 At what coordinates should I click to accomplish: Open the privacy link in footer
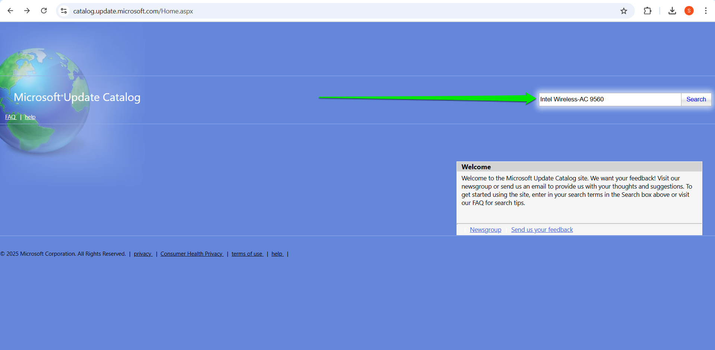point(143,254)
